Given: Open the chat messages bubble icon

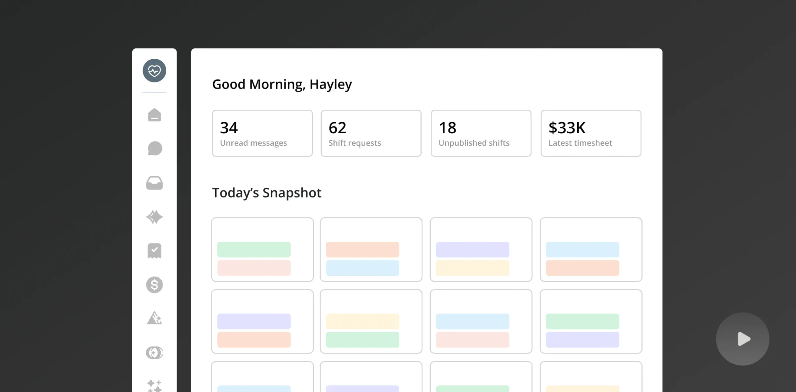Looking at the screenshot, I should (154, 149).
